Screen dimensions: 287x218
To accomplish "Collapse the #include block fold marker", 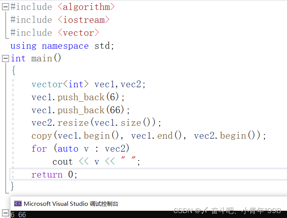I will 5,7.
